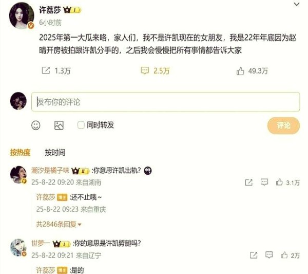308x274 pixels.
Task: Like 世萝一's comment with the thumbs-up
Action: tap(284, 255)
